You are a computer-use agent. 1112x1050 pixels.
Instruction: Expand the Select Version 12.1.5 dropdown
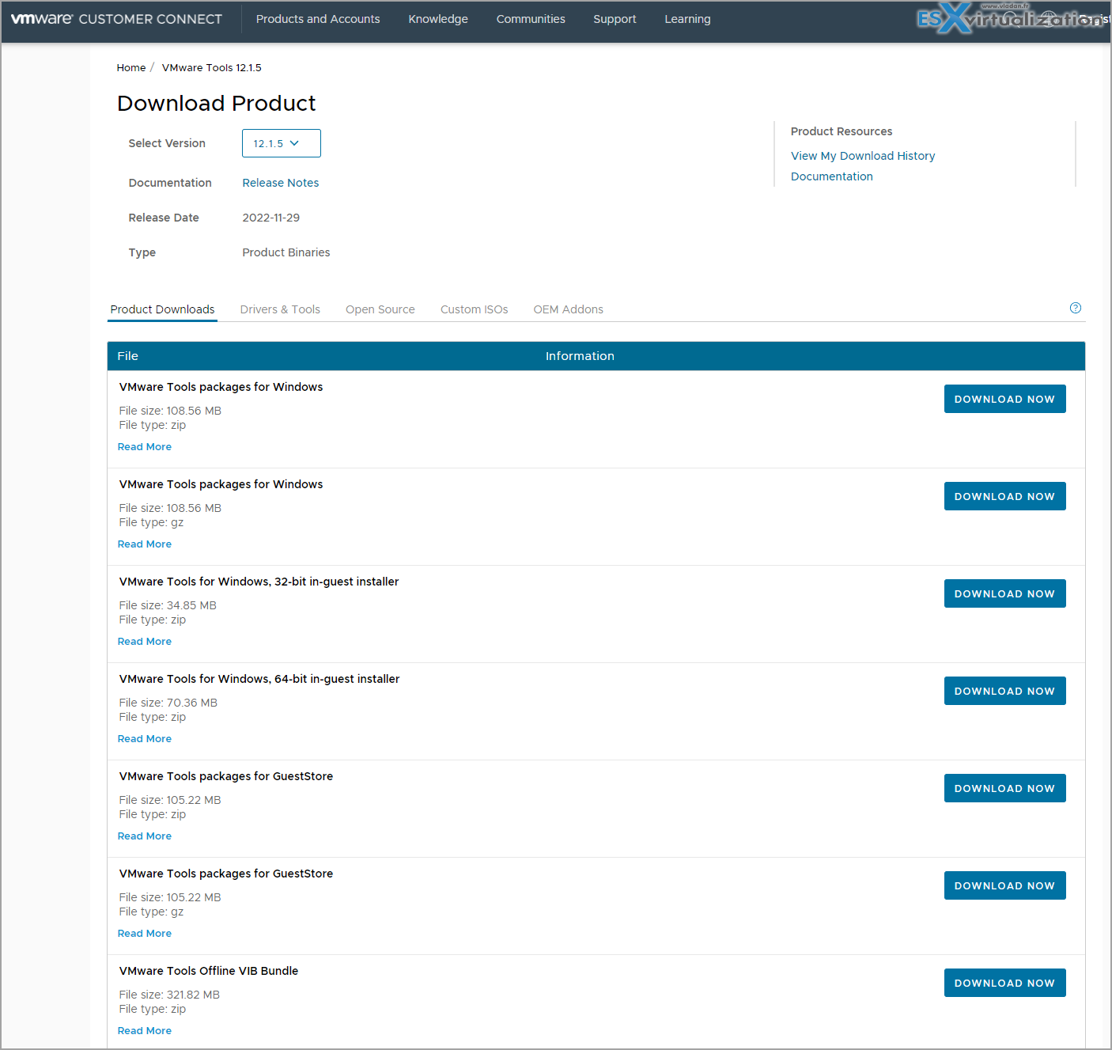[x=281, y=143]
